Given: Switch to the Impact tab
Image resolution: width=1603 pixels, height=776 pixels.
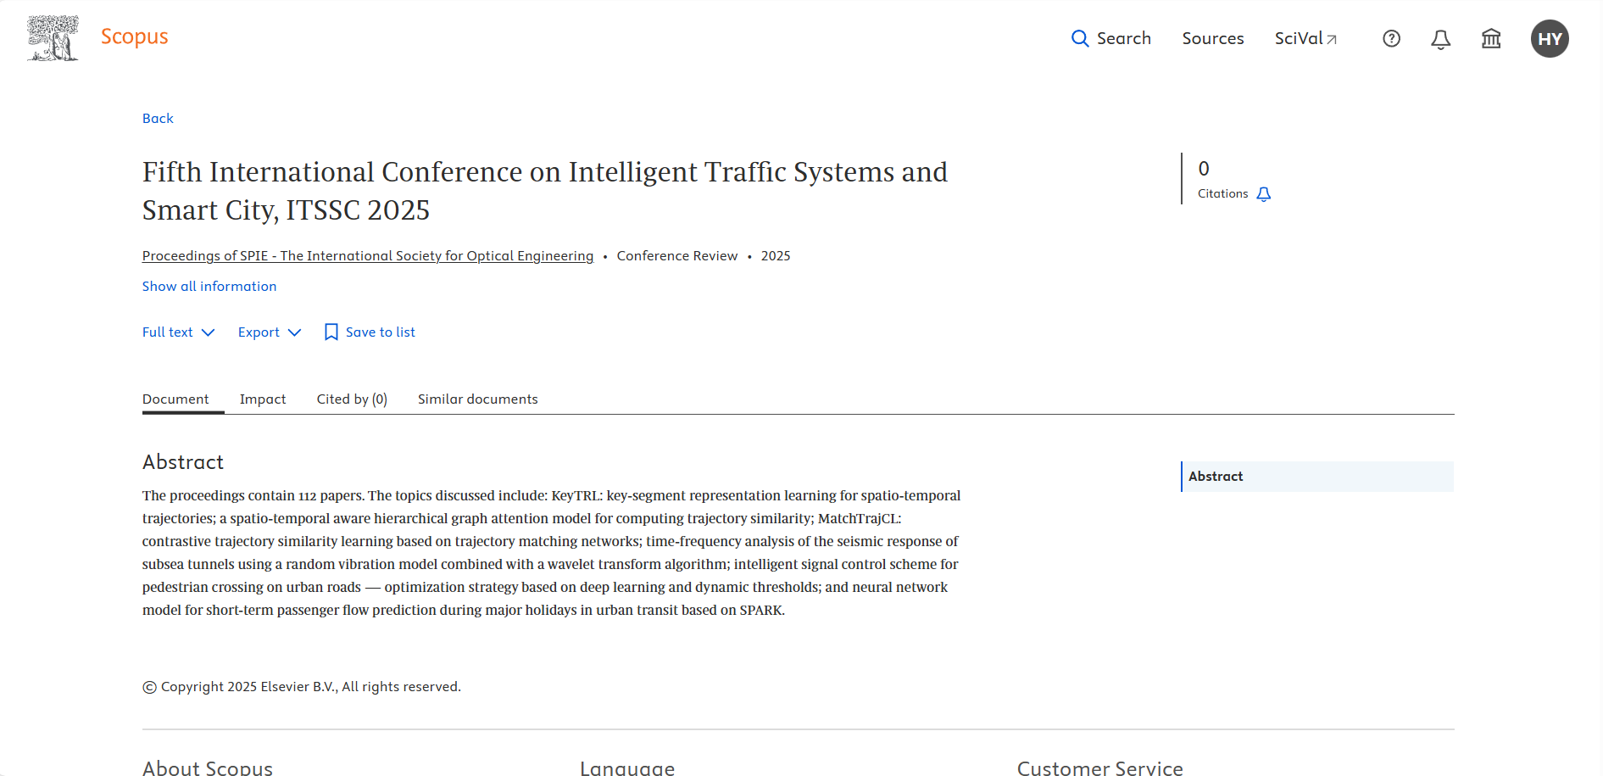Looking at the screenshot, I should click(x=263, y=399).
